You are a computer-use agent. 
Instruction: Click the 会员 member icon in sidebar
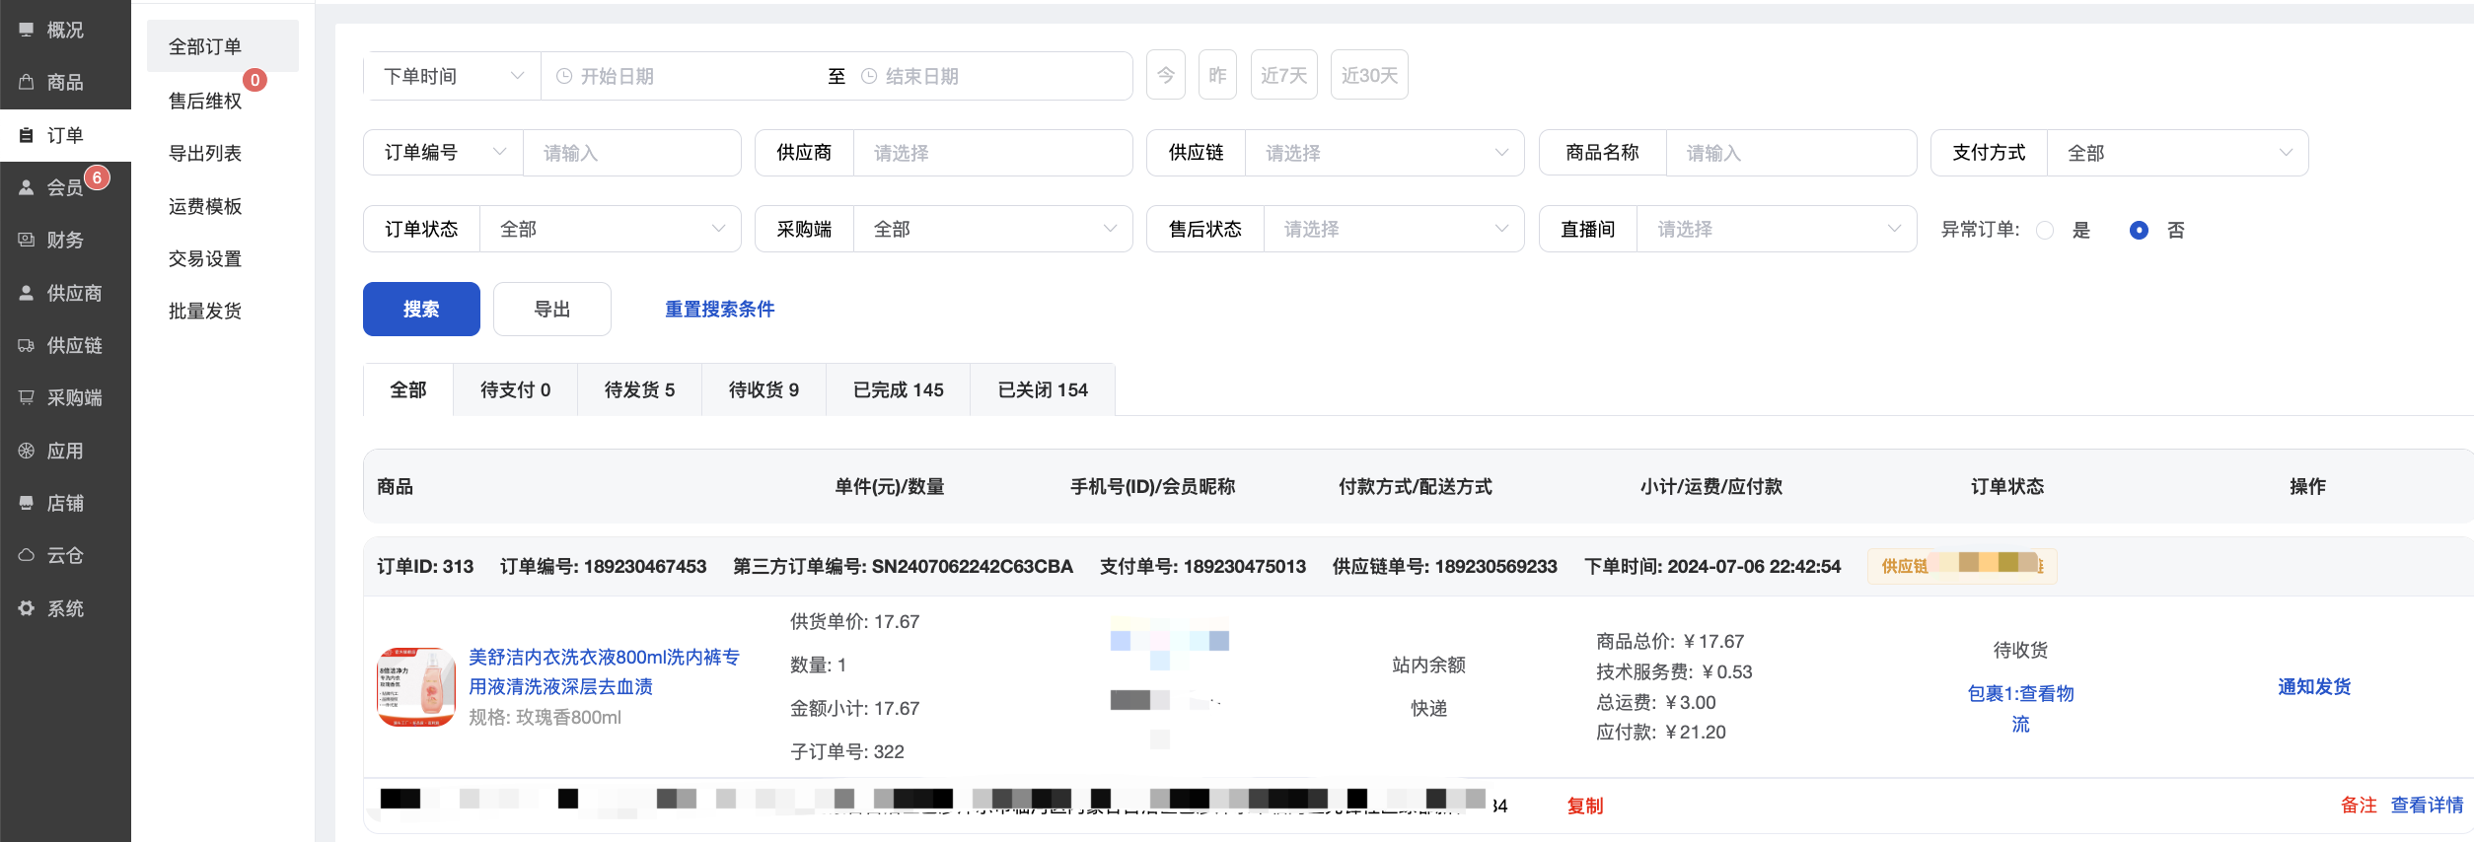[x=27, y=187]
